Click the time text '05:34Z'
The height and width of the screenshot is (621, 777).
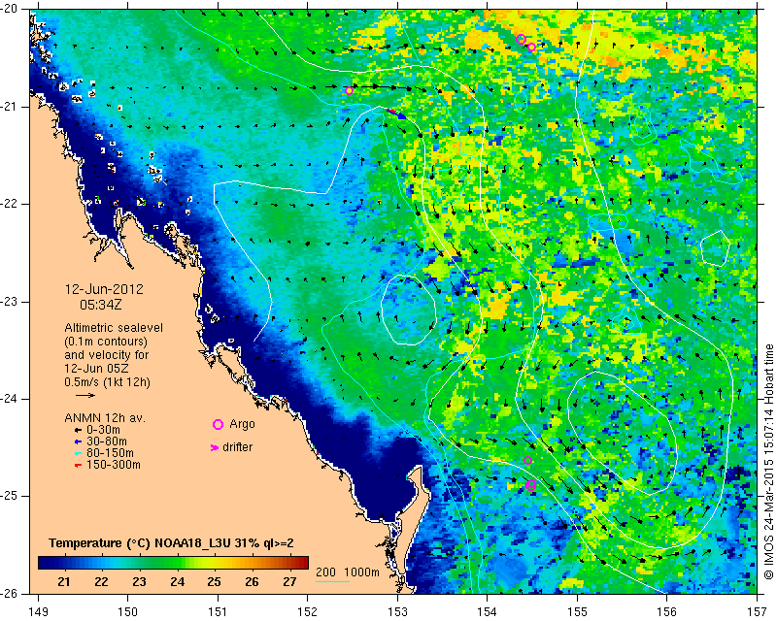point(101,305)
